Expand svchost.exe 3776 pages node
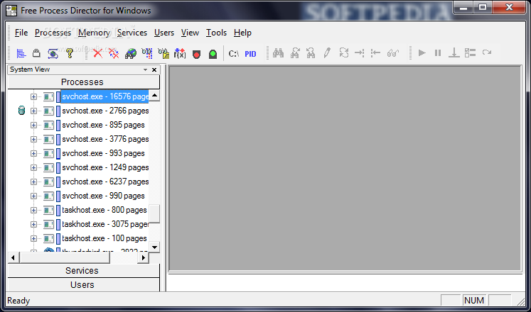531x312 pixels. click(x=33, y=140)
